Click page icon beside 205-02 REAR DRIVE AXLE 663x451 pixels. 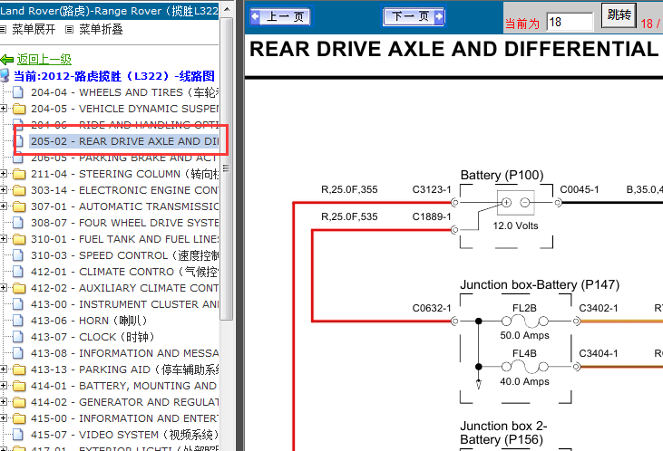tap(18, 141)
